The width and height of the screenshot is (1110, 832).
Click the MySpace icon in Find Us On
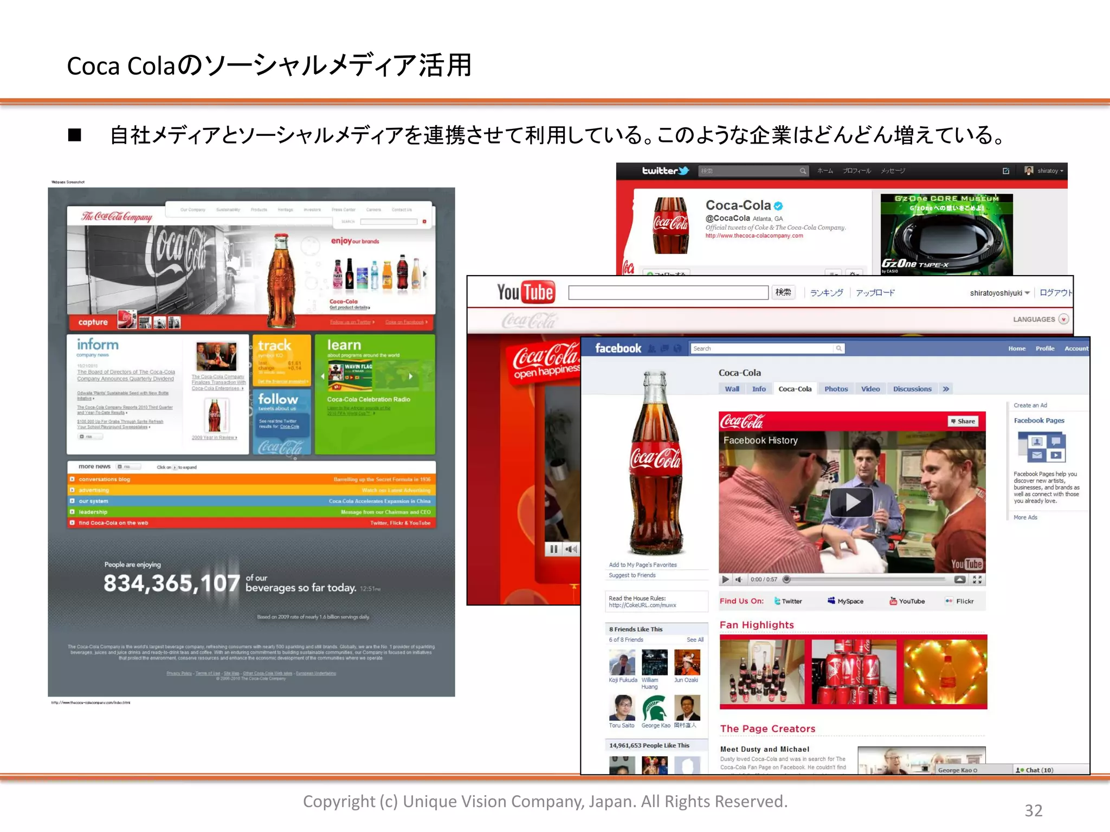point(831,601)
